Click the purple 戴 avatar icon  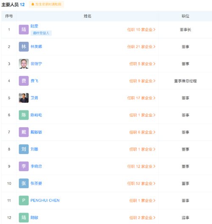(24, 132)
